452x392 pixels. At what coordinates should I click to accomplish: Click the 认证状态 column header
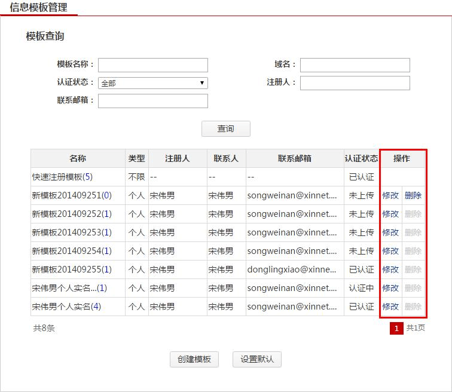coord(361,158)
